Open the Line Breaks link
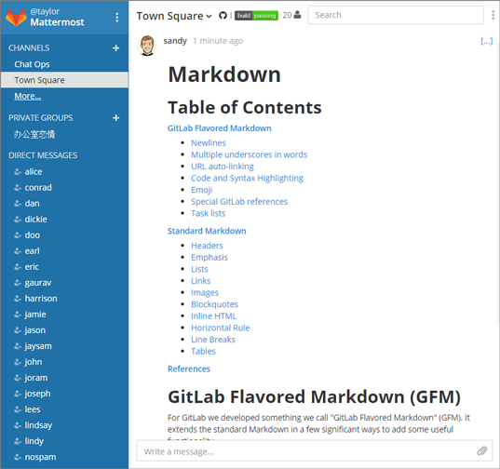This screenshot has width=500, height=469. coord(213,340)
